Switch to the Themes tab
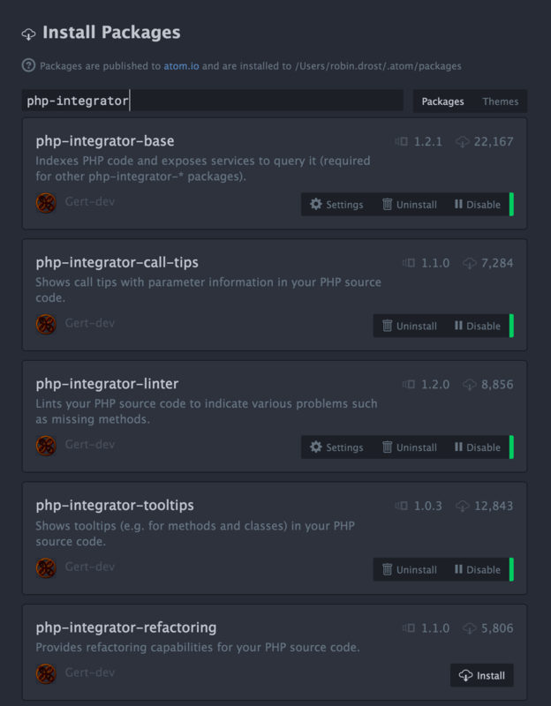This screenshot has height=706, width=551. (x=500, y=101)
